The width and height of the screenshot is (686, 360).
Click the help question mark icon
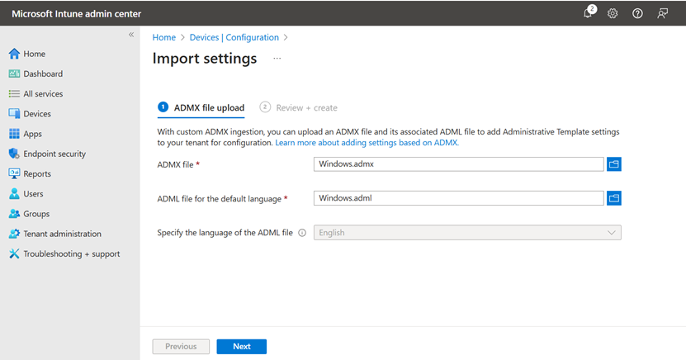(637, 13)
